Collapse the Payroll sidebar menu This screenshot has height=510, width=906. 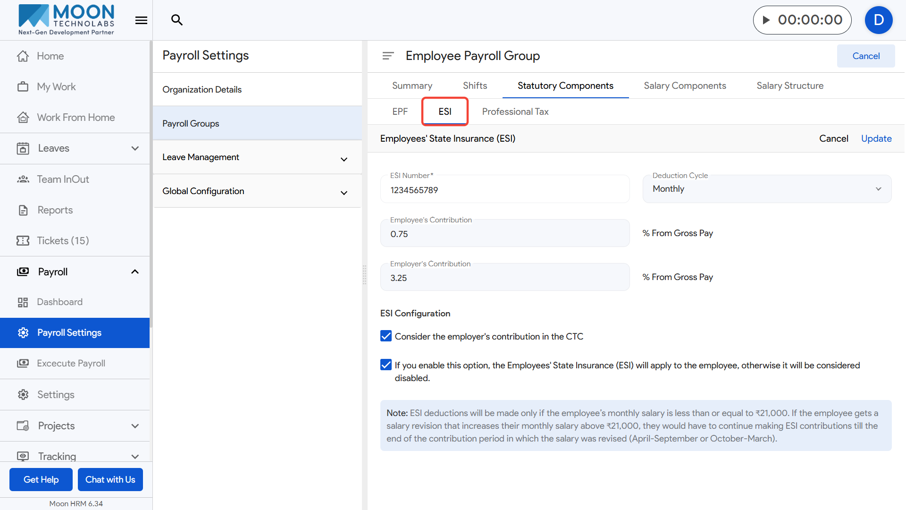pos(135,272)
